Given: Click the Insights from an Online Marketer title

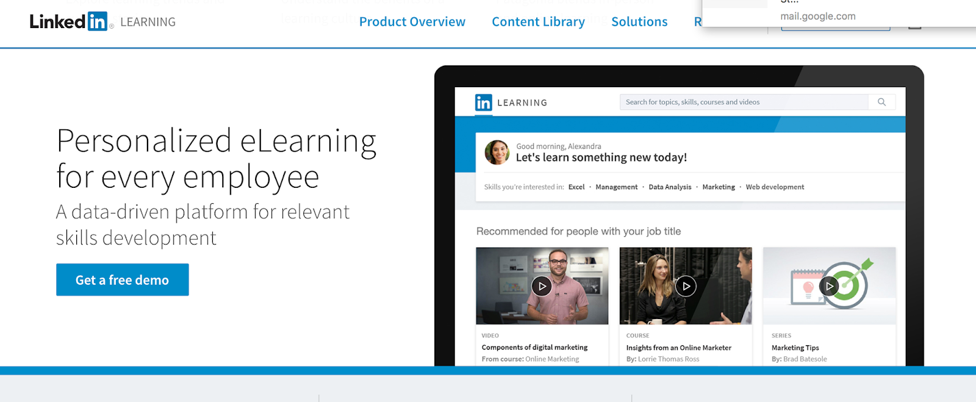Looking at the screenshot, I should click(679, 348).
